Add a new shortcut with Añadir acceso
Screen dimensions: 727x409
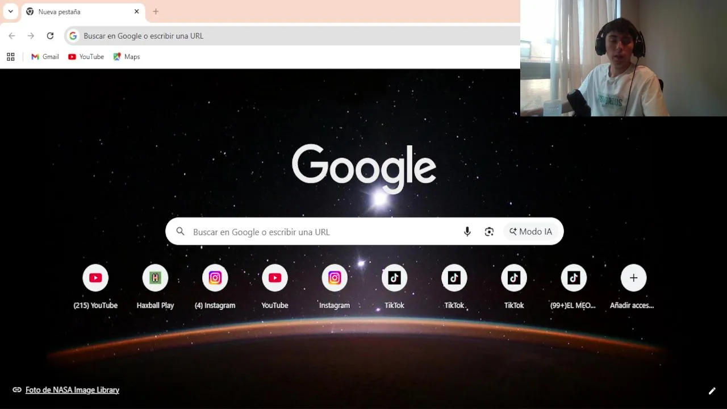point(633,286)
